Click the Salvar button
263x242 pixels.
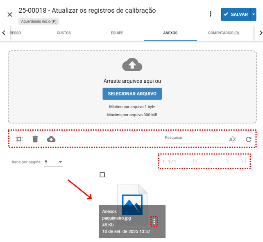point(236,14)
